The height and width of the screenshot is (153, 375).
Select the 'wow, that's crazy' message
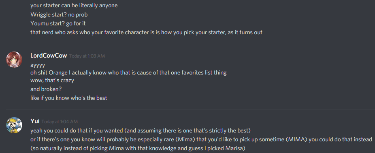52,80
